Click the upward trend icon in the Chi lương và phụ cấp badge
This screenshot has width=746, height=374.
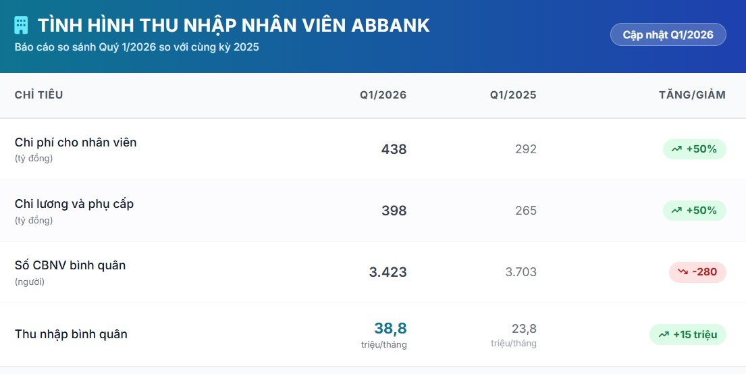pos(676,211)
